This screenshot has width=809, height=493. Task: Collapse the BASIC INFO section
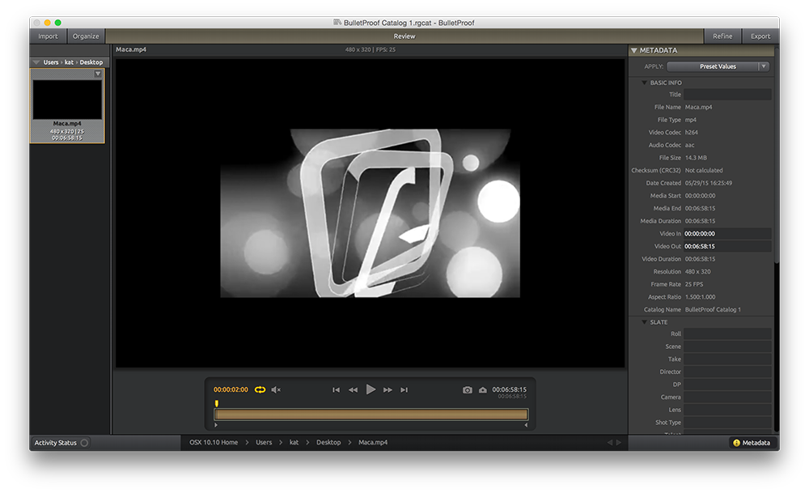(644, 83)
